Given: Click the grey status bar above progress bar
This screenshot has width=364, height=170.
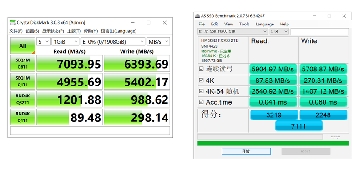Looking at the screenshot, I should 260,137.
